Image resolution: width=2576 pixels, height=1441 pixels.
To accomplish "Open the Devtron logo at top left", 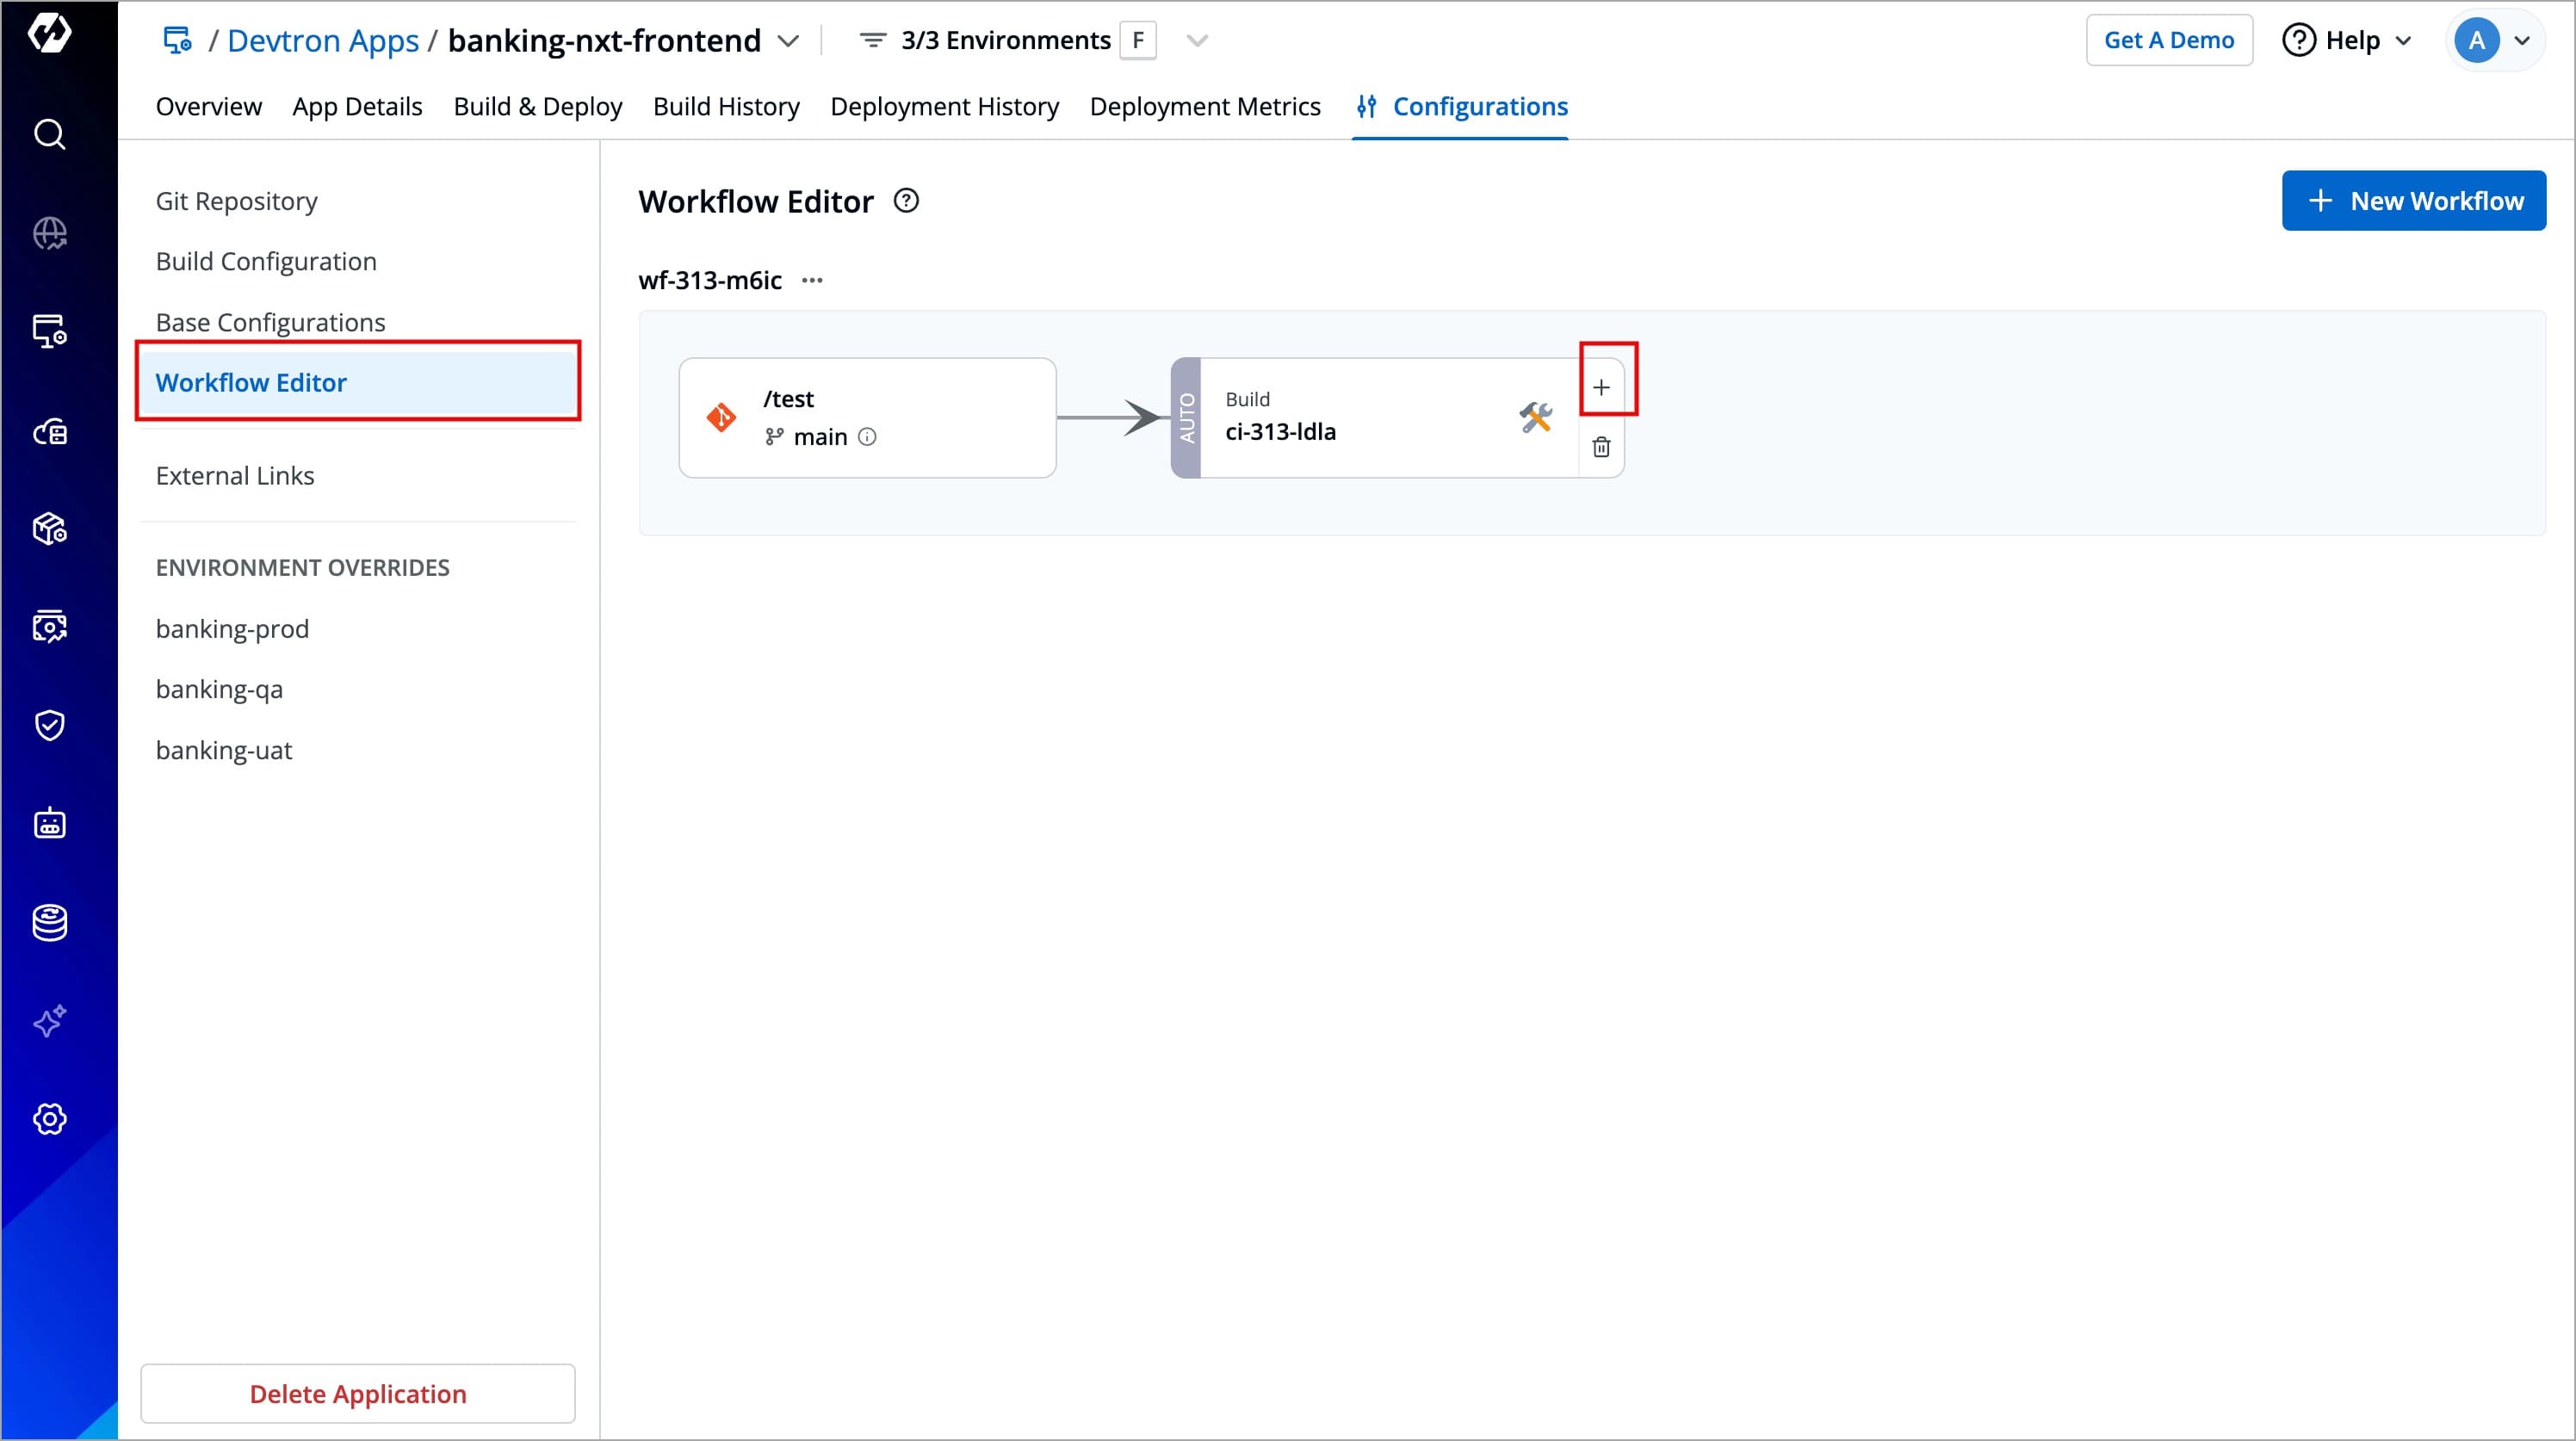I will [49, 33].
